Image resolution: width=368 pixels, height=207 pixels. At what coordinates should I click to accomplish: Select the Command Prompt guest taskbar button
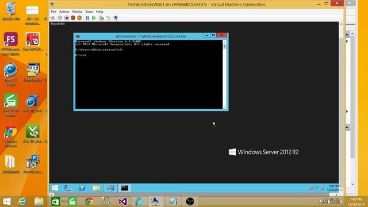coord(125,188)
